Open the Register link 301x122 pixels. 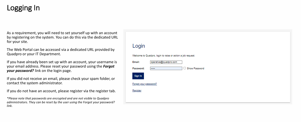(137, 91)
